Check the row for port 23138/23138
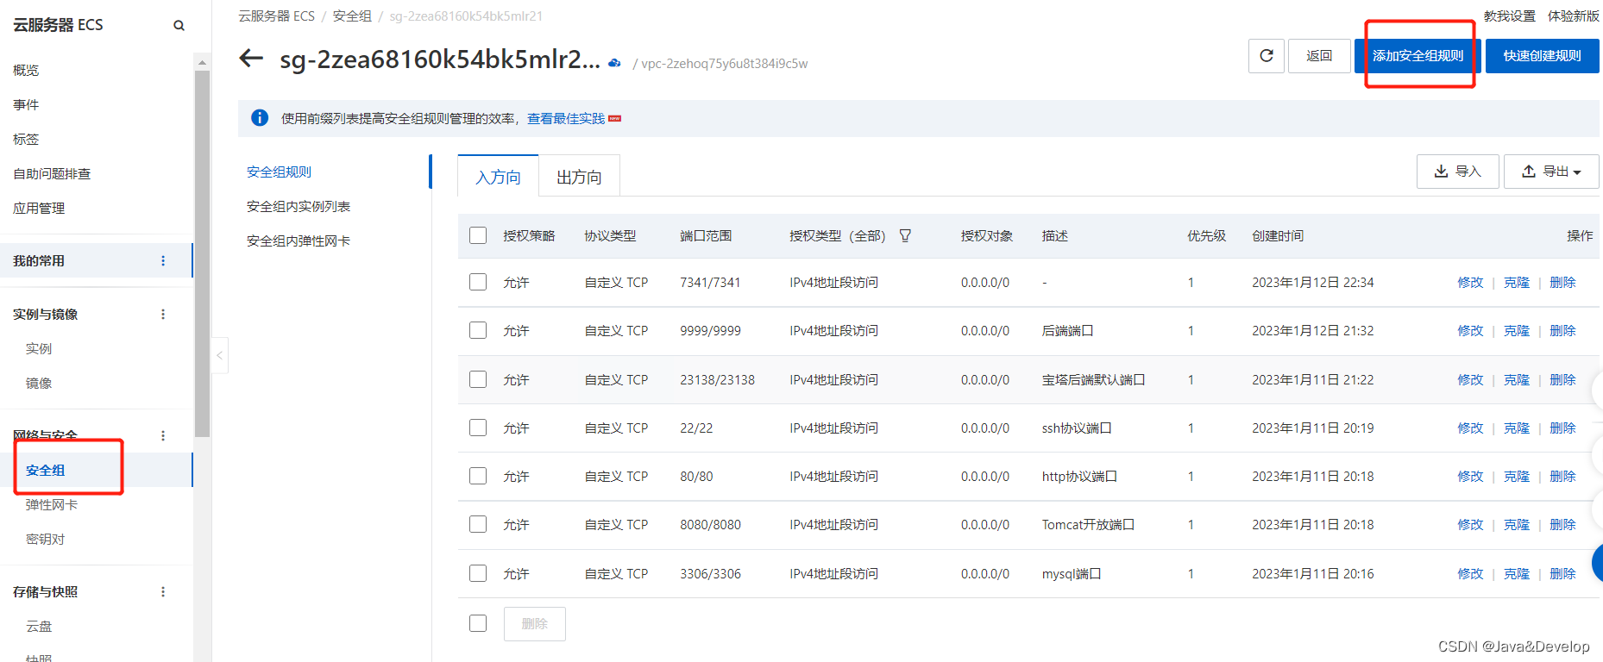 [x=478, y=379]
